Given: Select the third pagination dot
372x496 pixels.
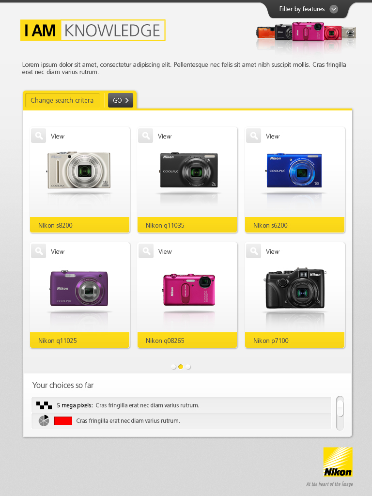Looking at the screenshot, I should tap(188, 367).
